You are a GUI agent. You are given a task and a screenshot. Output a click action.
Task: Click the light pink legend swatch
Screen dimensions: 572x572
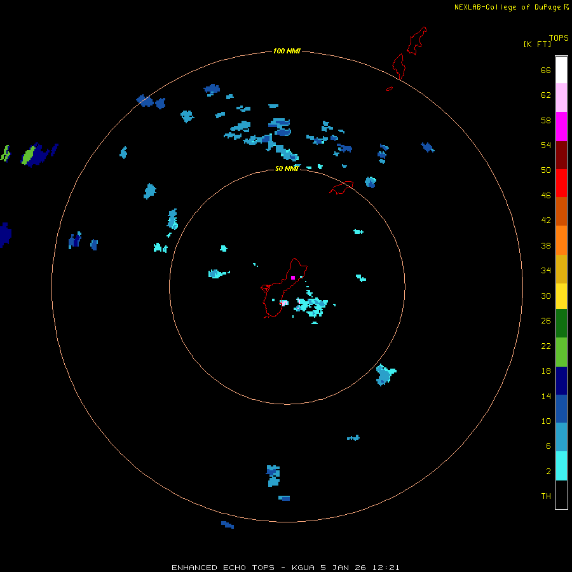[561, 97]
